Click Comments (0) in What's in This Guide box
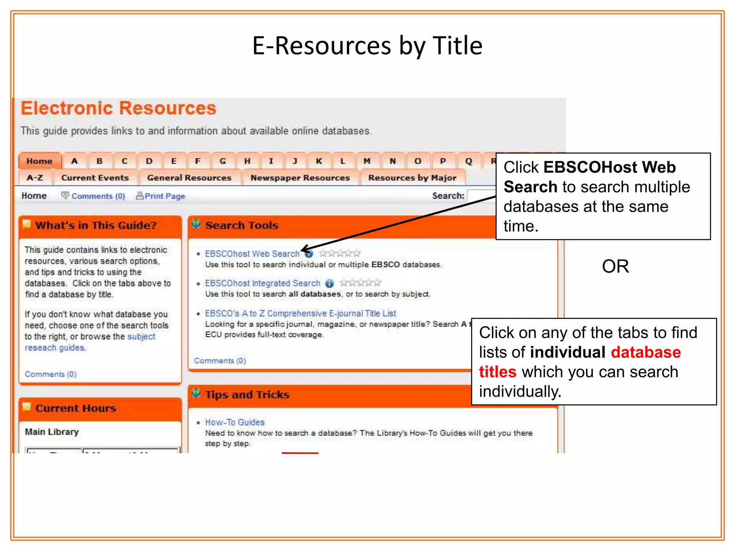The width and height of the screenshot is (735, 551). click(x=51, y=374)
